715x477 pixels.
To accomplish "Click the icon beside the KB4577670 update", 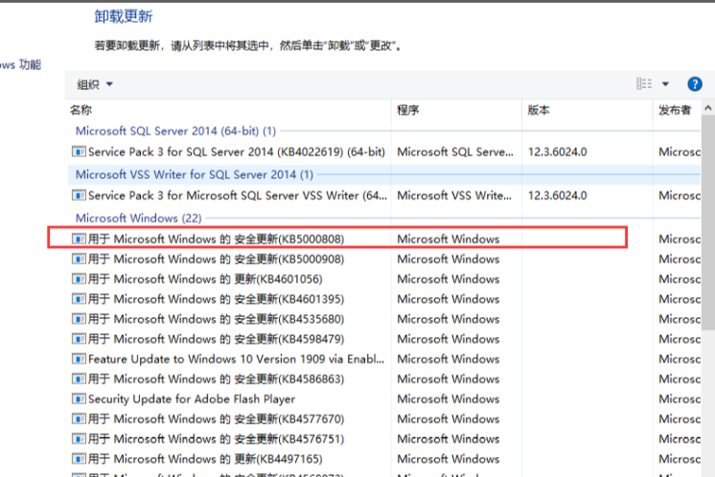I will pos(79,419).
